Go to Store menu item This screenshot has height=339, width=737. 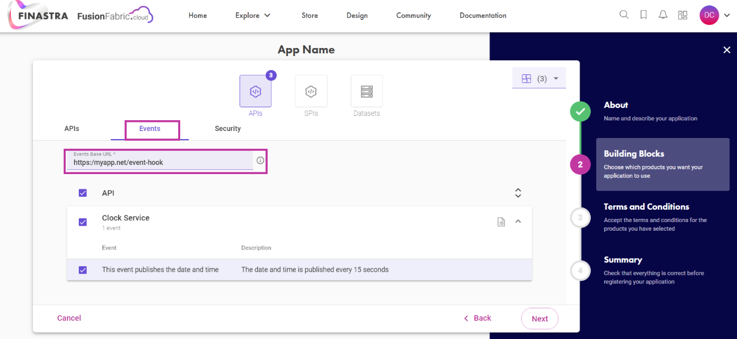click(310, 16)
